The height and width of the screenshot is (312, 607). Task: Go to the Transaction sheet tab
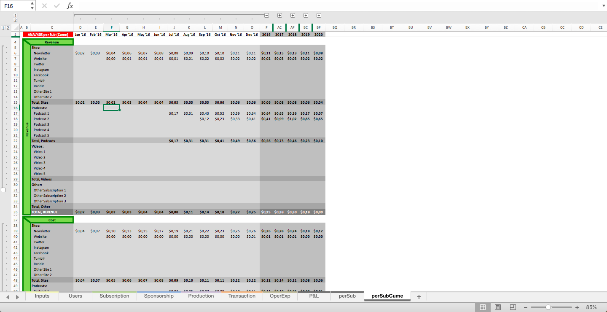(242, 296)
